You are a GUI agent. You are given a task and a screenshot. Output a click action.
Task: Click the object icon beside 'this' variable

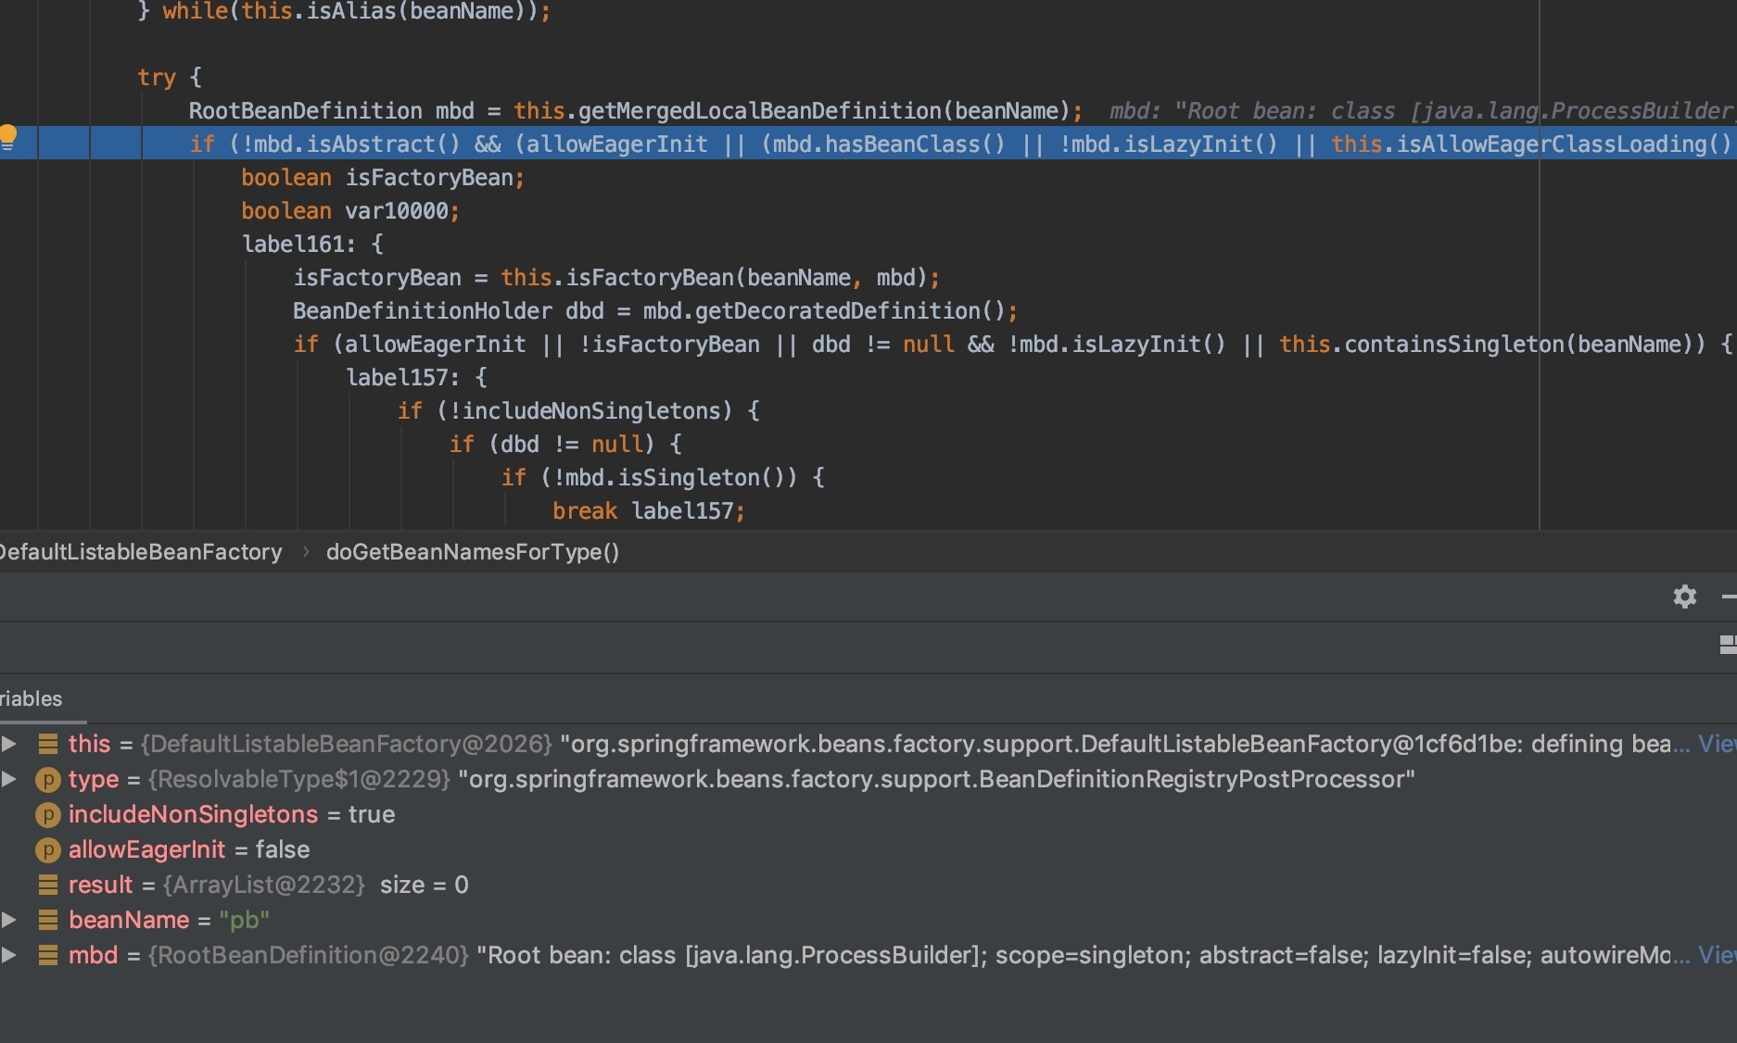[x=48, y=745]
